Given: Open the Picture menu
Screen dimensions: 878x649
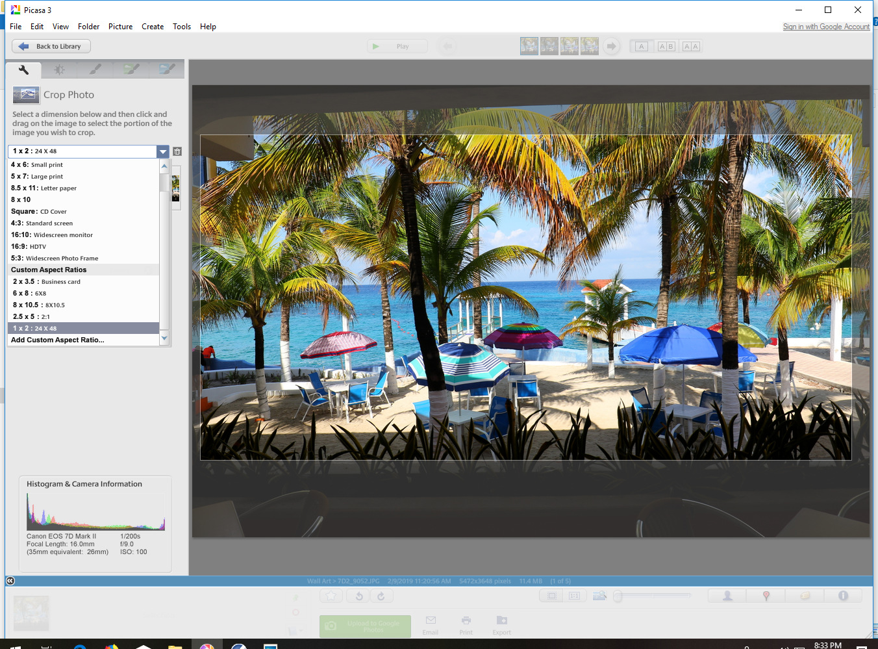Looking at the screenshot, I should pos(120,27).
